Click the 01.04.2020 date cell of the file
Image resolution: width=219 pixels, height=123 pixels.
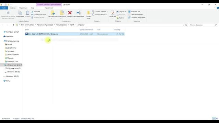pos(86,34)
